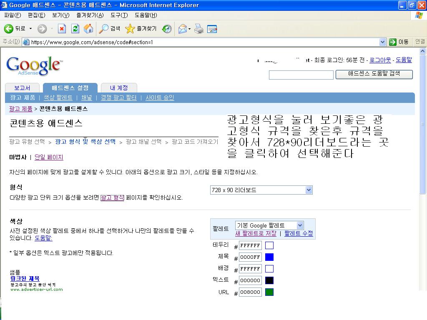Screen dimensions: 427x320
Task: Open the 경쟁 광고 필터 link
Action: click(x=118, y=97)
